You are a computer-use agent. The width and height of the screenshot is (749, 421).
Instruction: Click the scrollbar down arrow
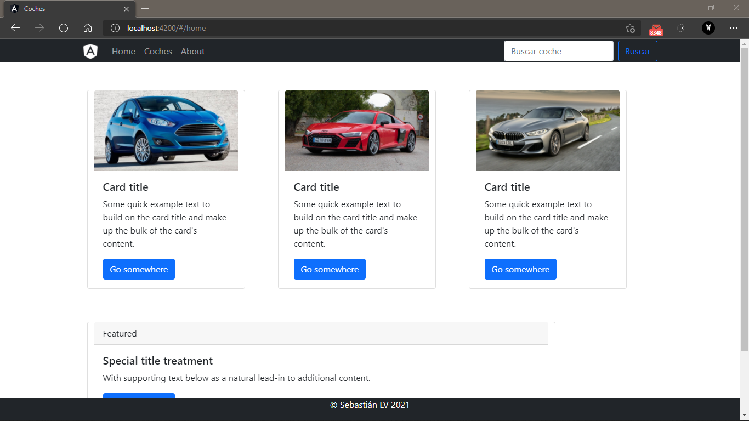pos(744,416)
